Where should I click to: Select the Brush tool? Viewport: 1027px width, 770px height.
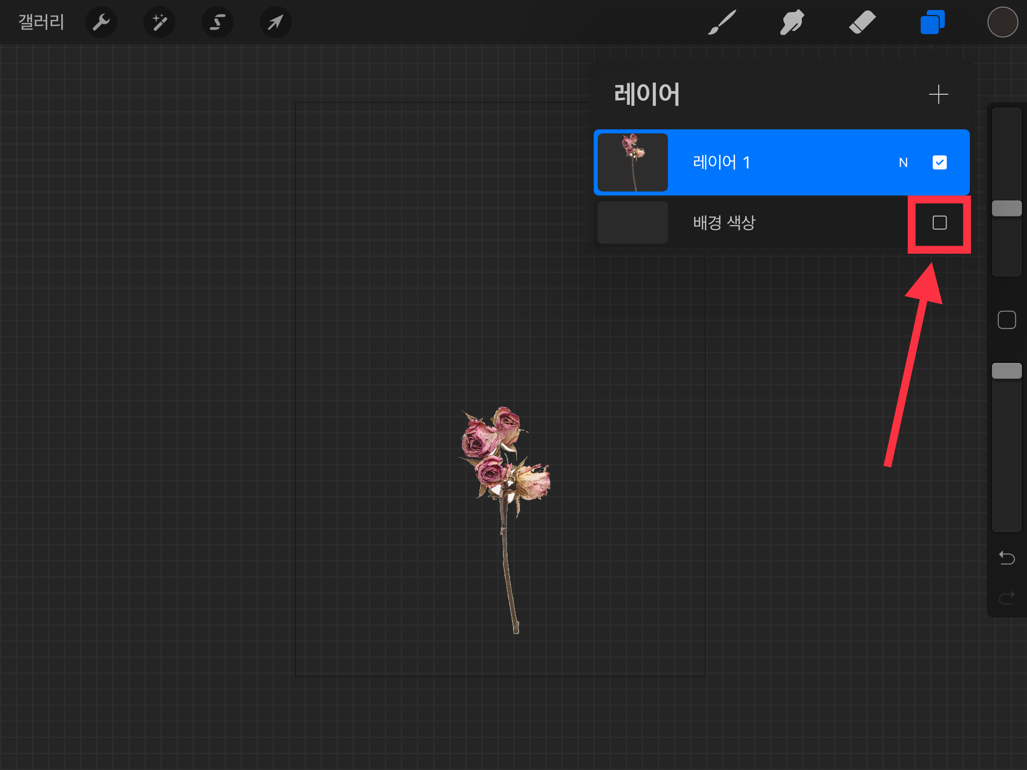pyautogui.click(x=722, y=23)
